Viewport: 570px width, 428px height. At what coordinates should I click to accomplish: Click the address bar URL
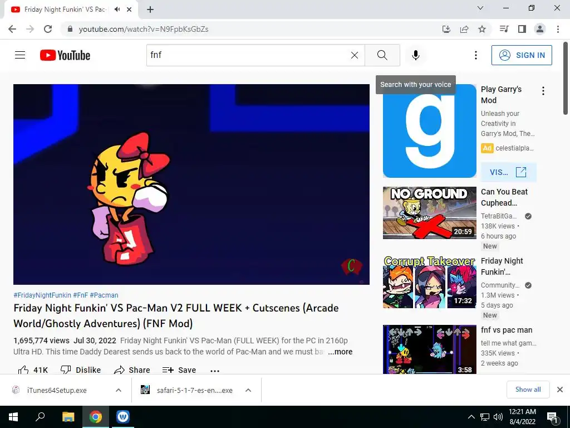pos(144,29)
